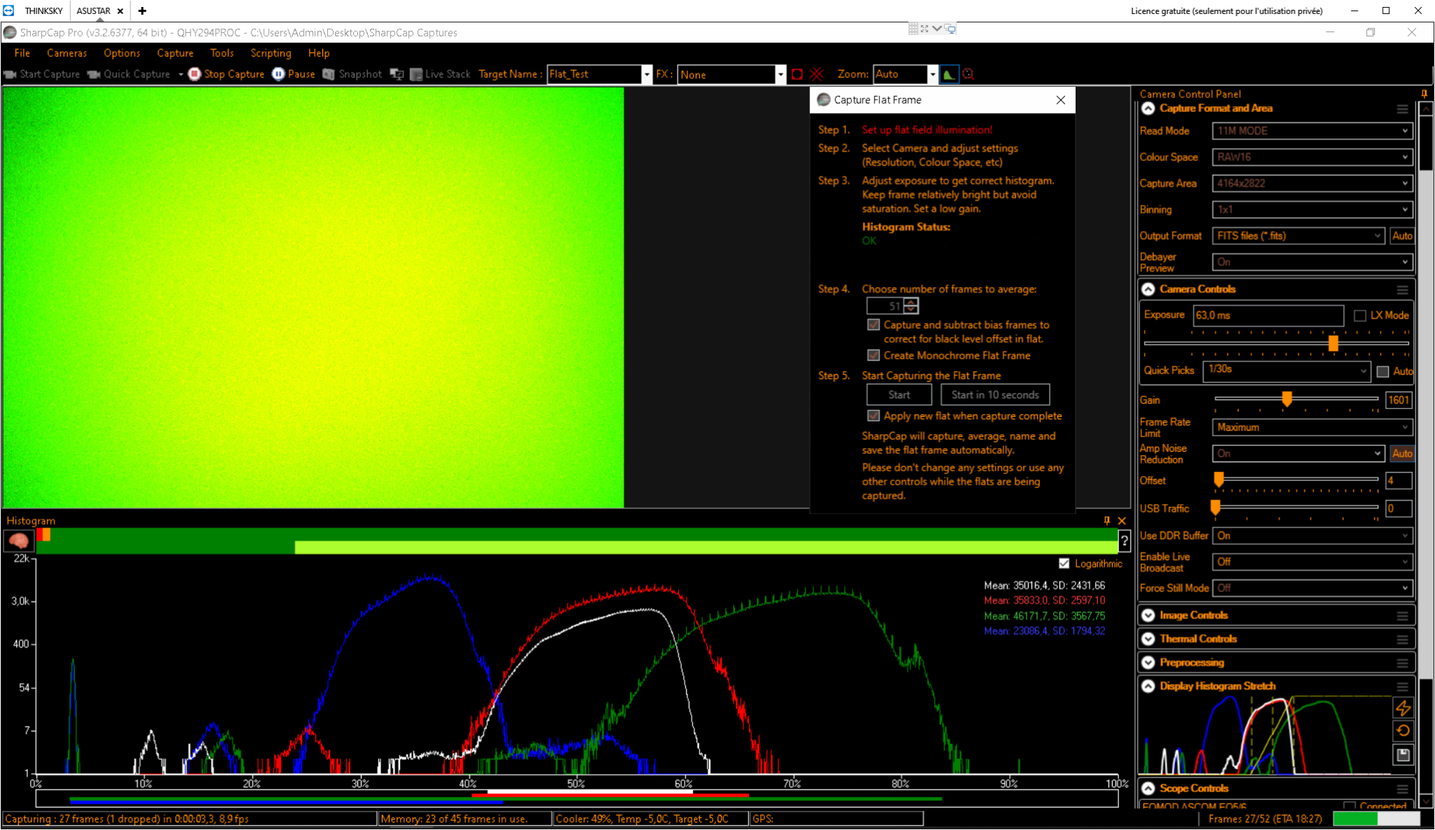Click the Auto button for Amp Noise Reduction
The height and width of the screenshot is (830, 1435).
pyautogui.click(x=1402, y=454)
